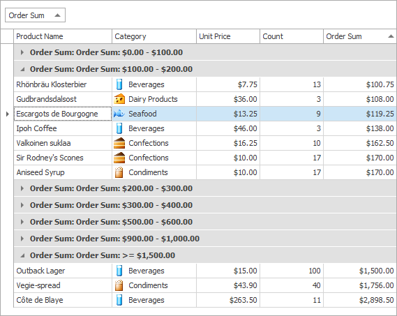Image resolution: width=397 pixels, height=316 pixels.
Task: Click the shaker icon in Vegie-spread row
Action: tap(119, 285)
